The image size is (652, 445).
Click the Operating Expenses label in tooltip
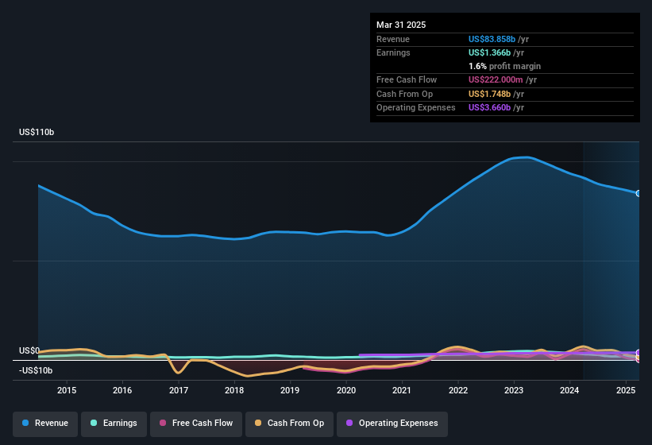point(416,108)
